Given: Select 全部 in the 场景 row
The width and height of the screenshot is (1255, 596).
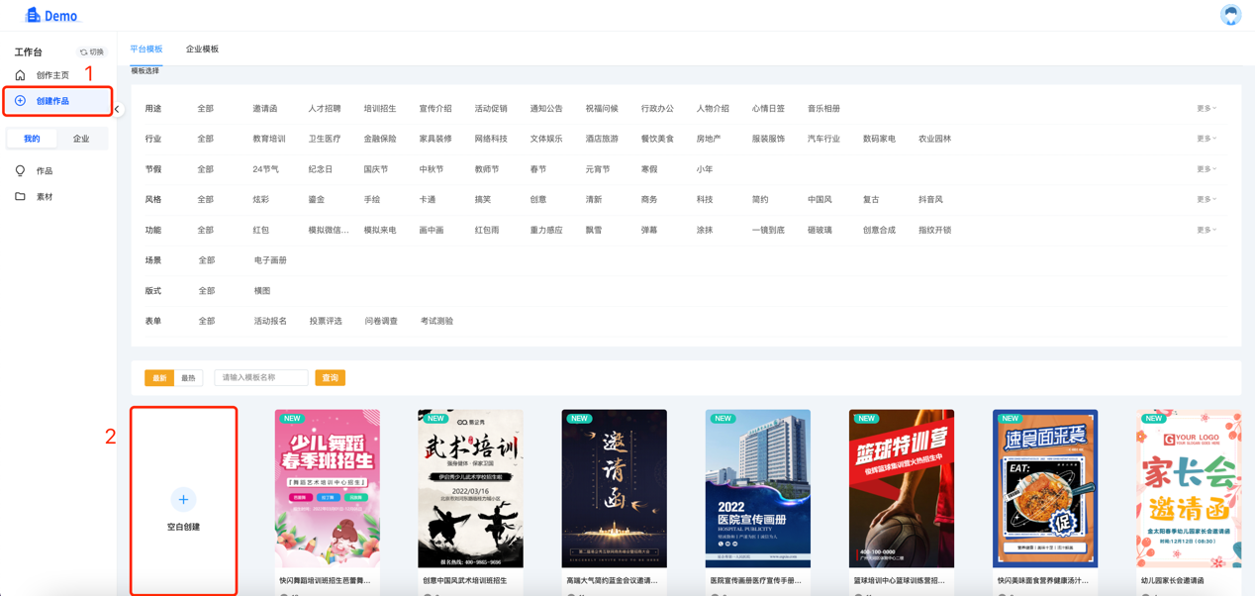Looking at the screenshot, I should coord(206,260).
